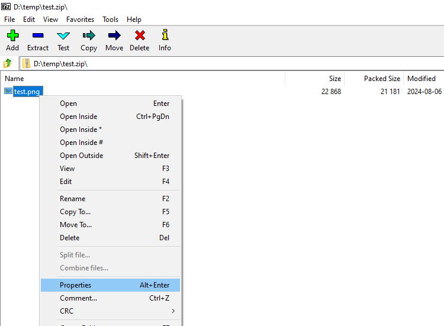444x326 pixels.
Task: Click the packed size value 21 181
Action: 390,91
